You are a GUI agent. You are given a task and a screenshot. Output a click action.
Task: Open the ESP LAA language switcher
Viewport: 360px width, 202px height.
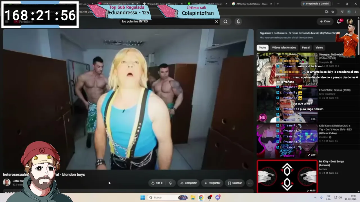coord(328,198)
